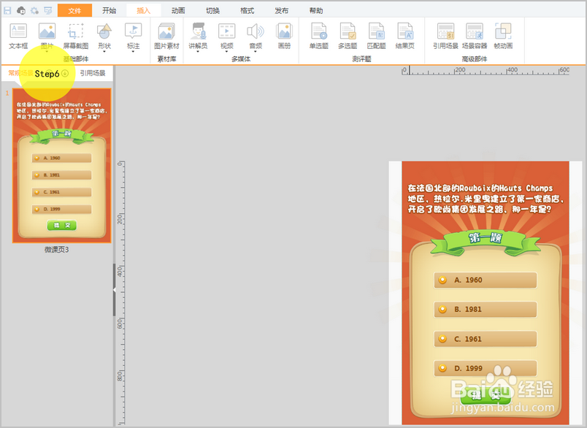This screenshot has height=428, width=587.
Task: Click the preview screen icon in the quick toolbar
Action: (x=48, y=10)
